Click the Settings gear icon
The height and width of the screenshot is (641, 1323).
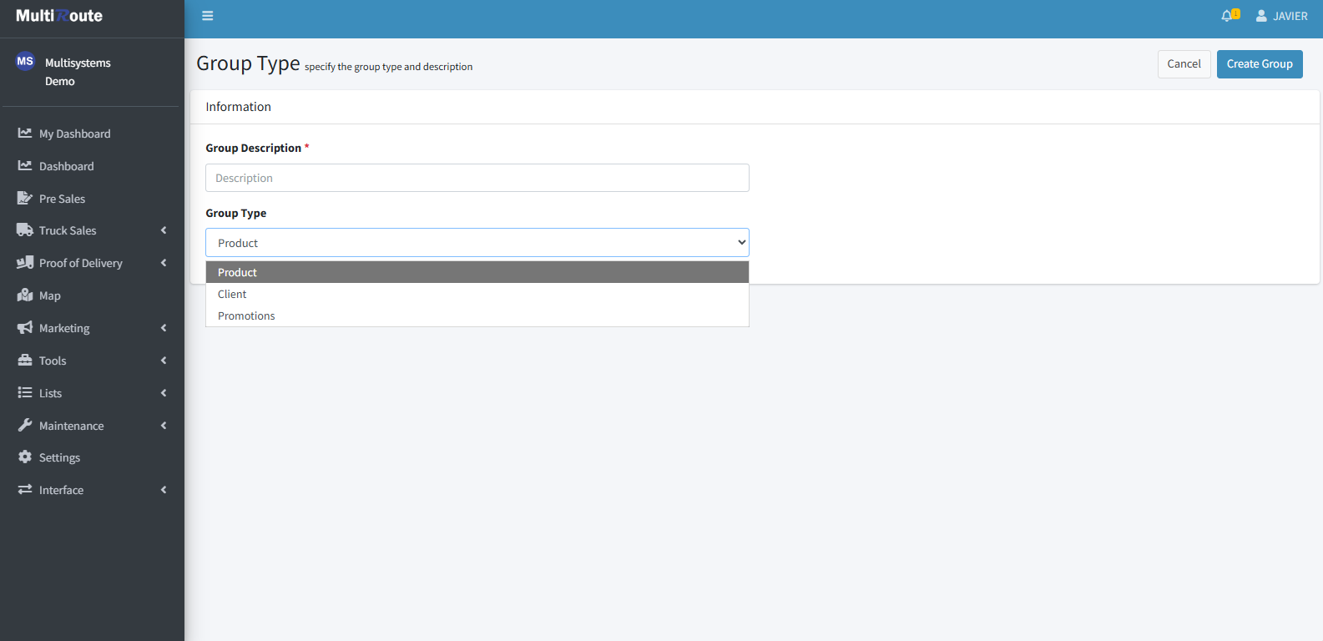click(25, 457)
